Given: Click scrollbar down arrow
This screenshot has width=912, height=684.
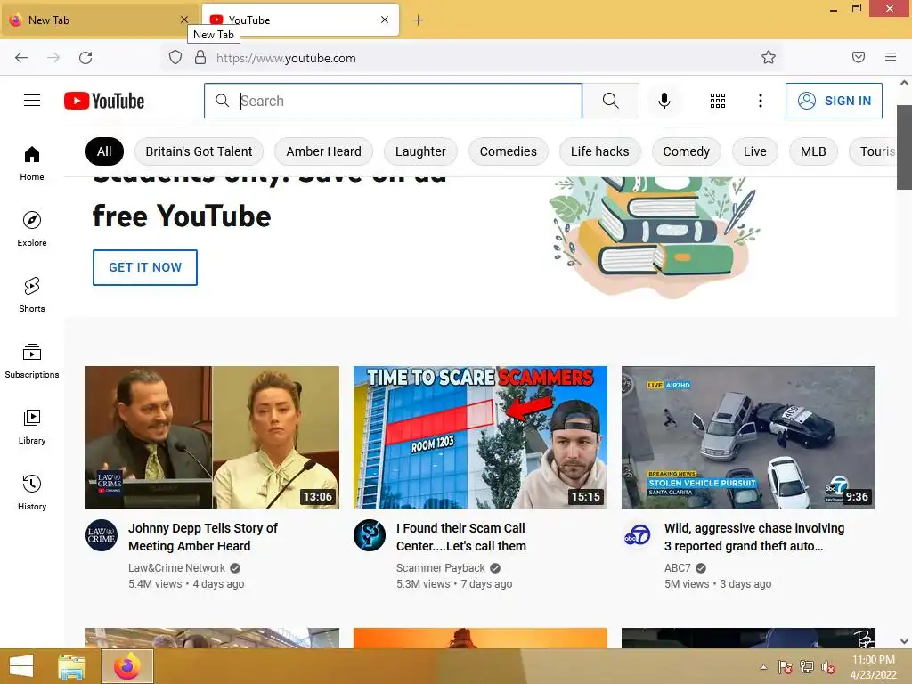Looking at the screenshot, I should coord(904,641).
